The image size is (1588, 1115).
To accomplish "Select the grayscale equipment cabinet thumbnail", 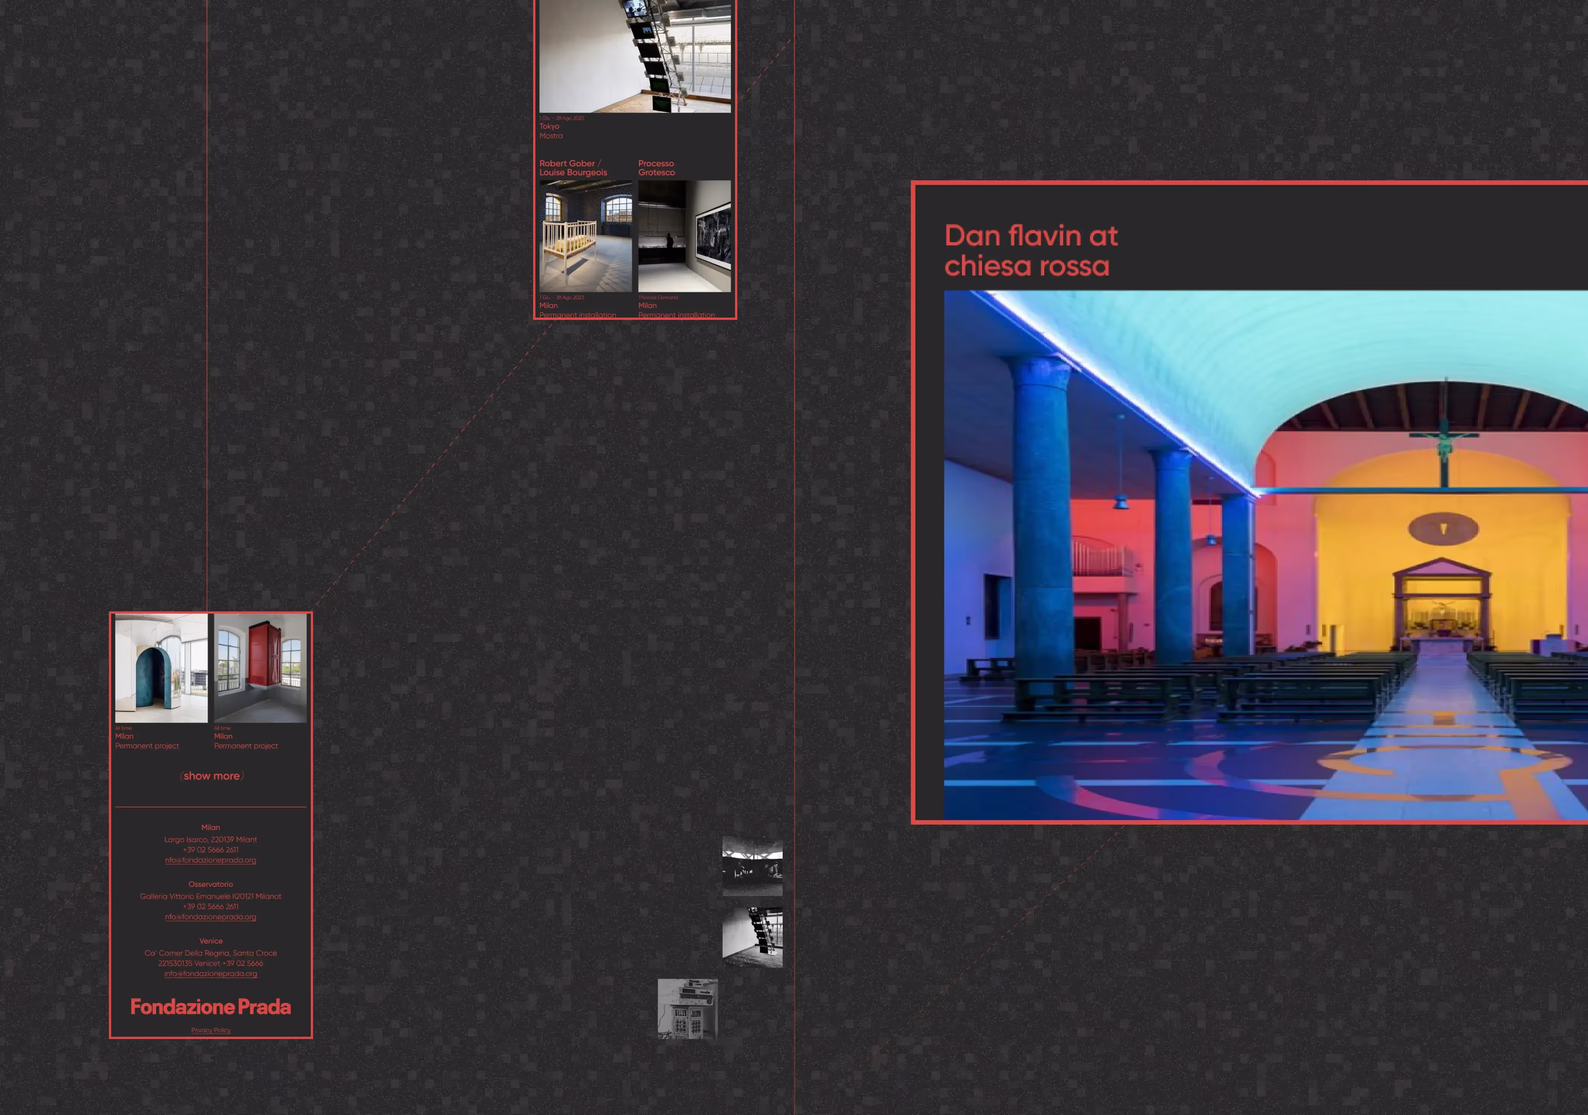I will [687, 1008].
